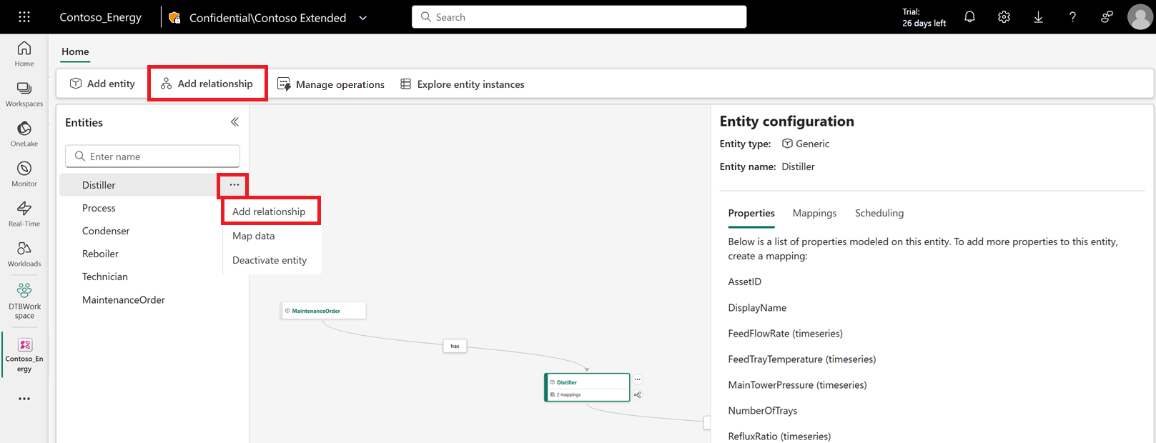Choose Add relationship from context menu
Viewport: 1156px width, 443px height.
(x=269, y=211)
